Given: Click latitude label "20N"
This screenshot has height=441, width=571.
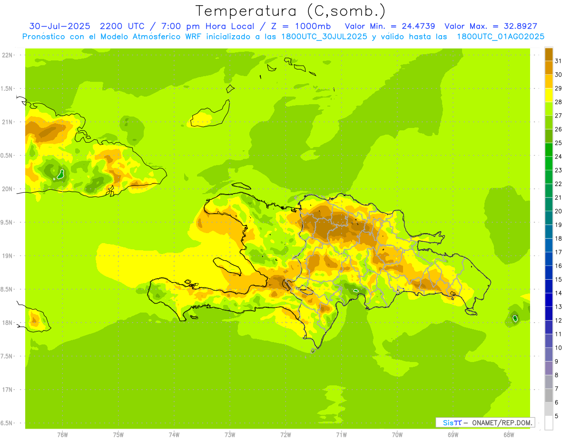Looking at the screenshot, I should (x=8, y=189).
